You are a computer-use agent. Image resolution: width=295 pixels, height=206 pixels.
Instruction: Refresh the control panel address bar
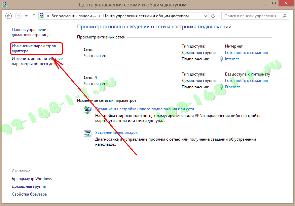tap(213, 16)
